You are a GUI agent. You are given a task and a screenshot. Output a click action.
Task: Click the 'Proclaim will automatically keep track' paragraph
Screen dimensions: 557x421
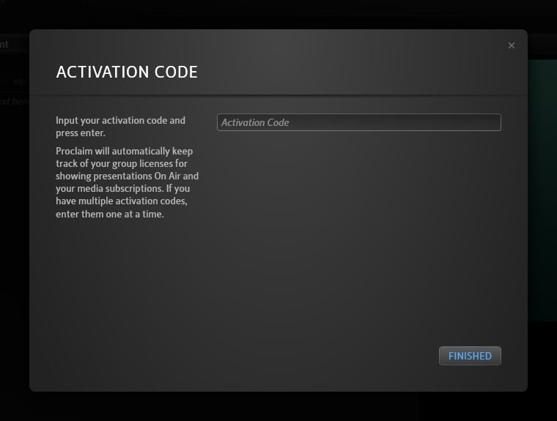click(x=128, y=182)
